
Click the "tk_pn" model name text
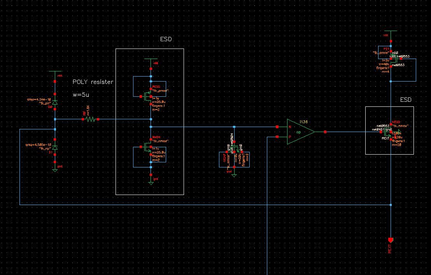click(x=46, y=103)
